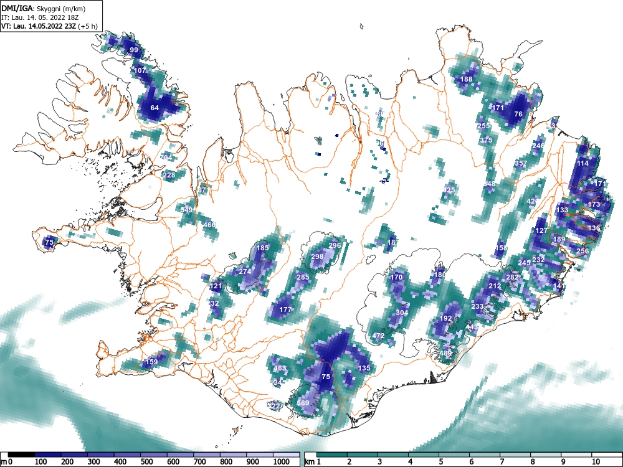The image size is (623, 467).
Task: Click the 212 visibility value
Action: click(x=495, y=286)
